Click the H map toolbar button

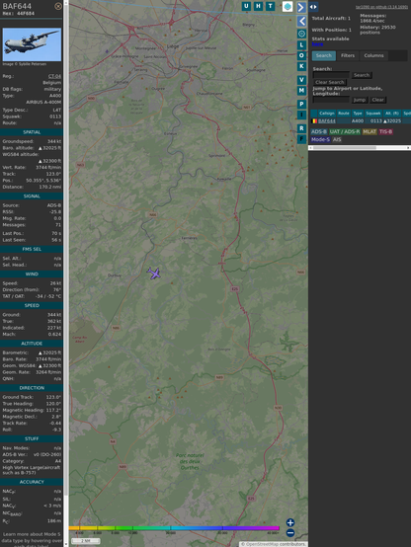[258, 6]
